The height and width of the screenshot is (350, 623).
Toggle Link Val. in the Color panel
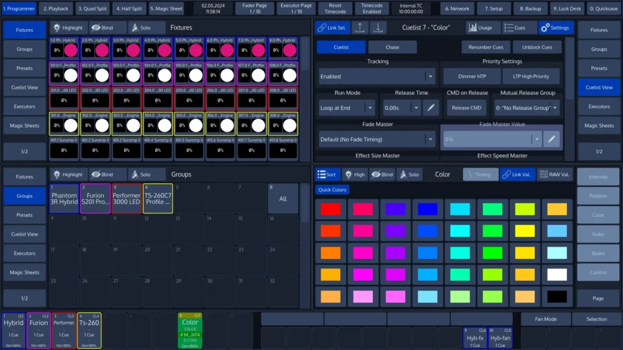pos(518,174)
